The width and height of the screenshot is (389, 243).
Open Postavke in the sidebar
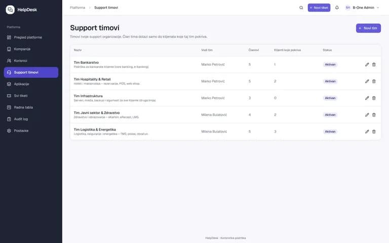click(31, 131)
